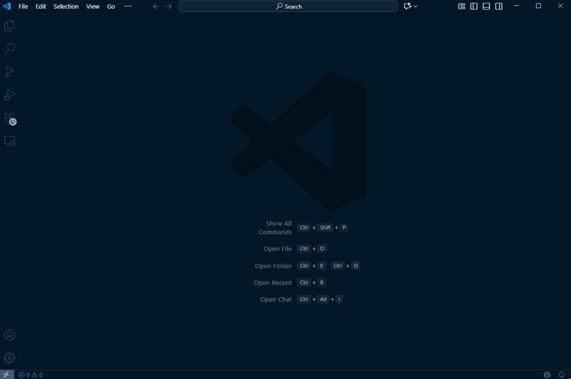Image resolution: width=571 pixels, height=379 pixels.
Task: Toggle the bottom panel layout button
Action: coord(486,6)
